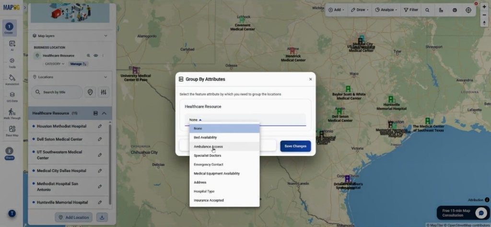Choose Bed Availability attribute
Image resolution: width=491 pixels, height=227 pixels.
[x=224, y=137]
